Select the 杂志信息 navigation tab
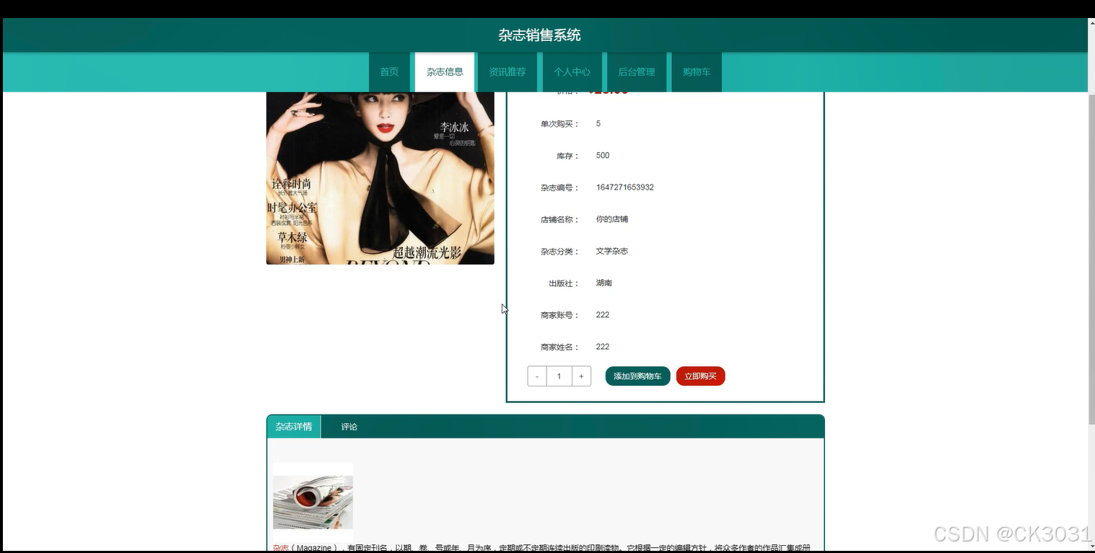Viewport: 1095px width, 553px height. 445,72
